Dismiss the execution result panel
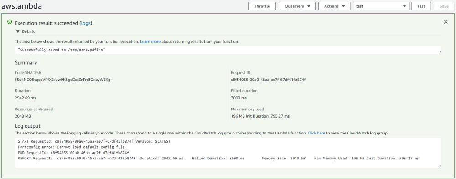Screen dimensions: 456x179 pos(446,22)
